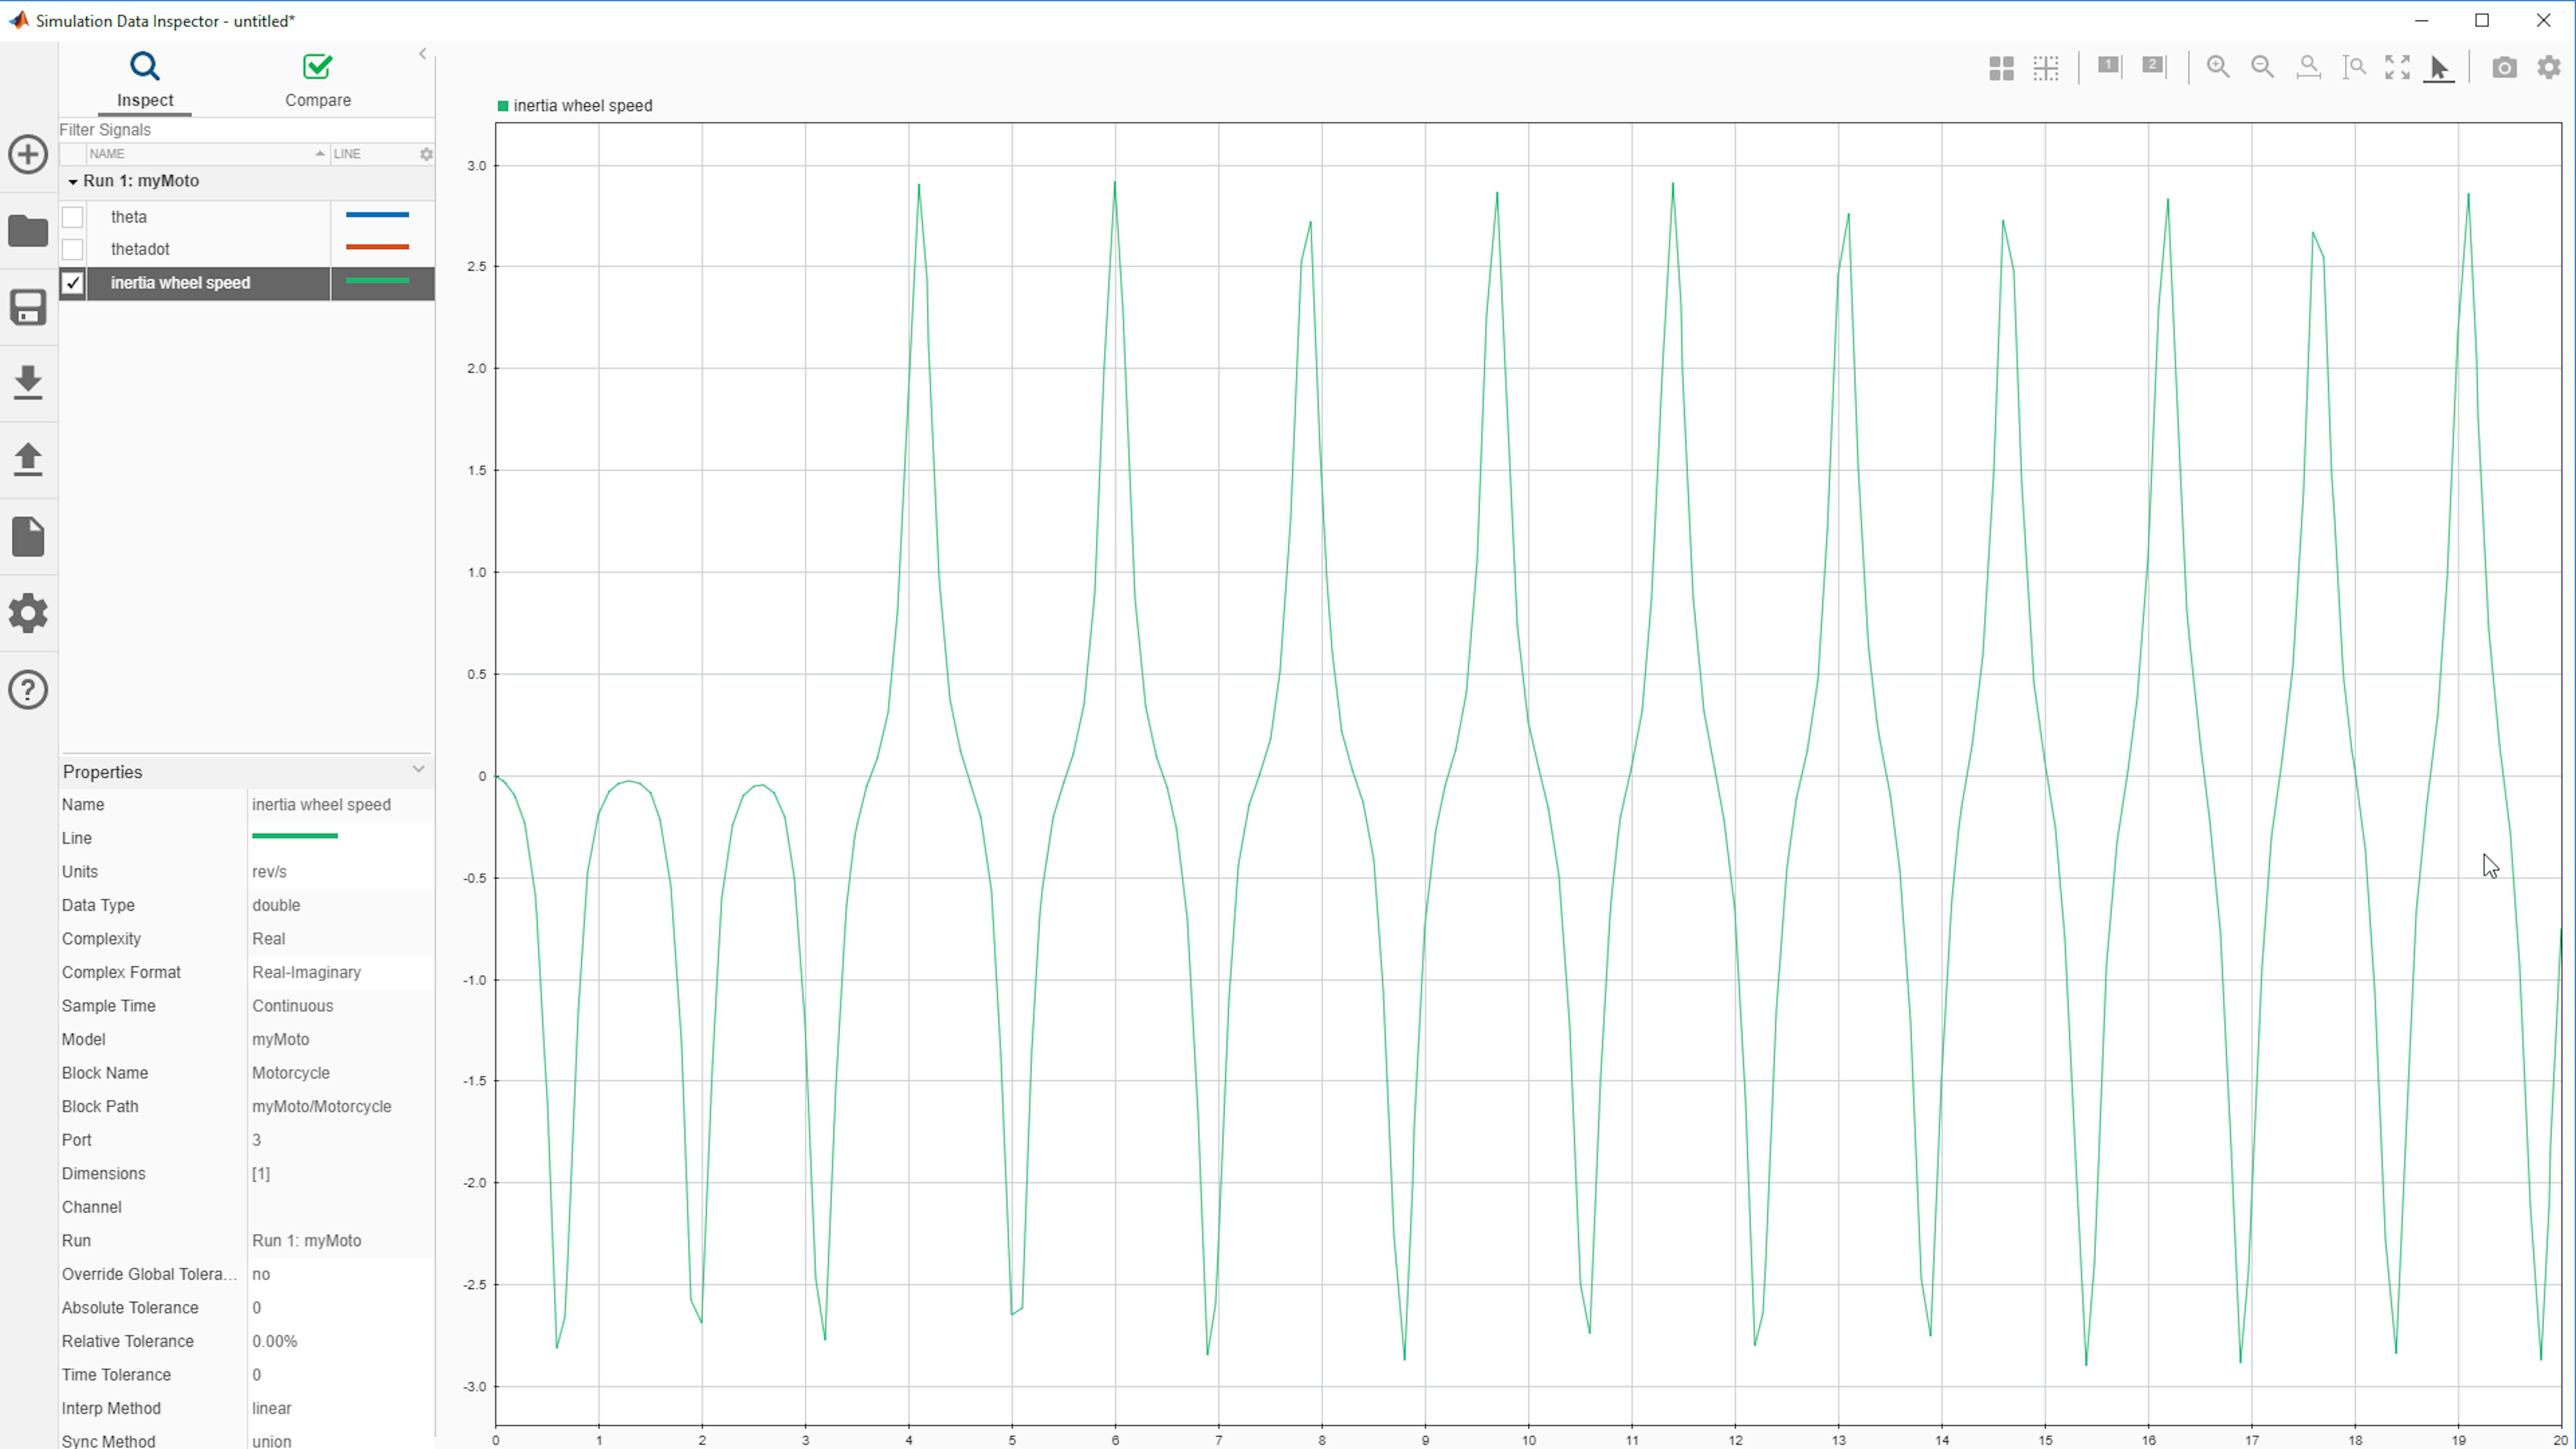Click the Relative Tolerance value 0.00%
2576x1449 pixels.
point(275,1342)
